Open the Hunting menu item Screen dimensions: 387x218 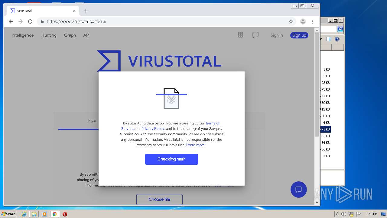(49, 35)
